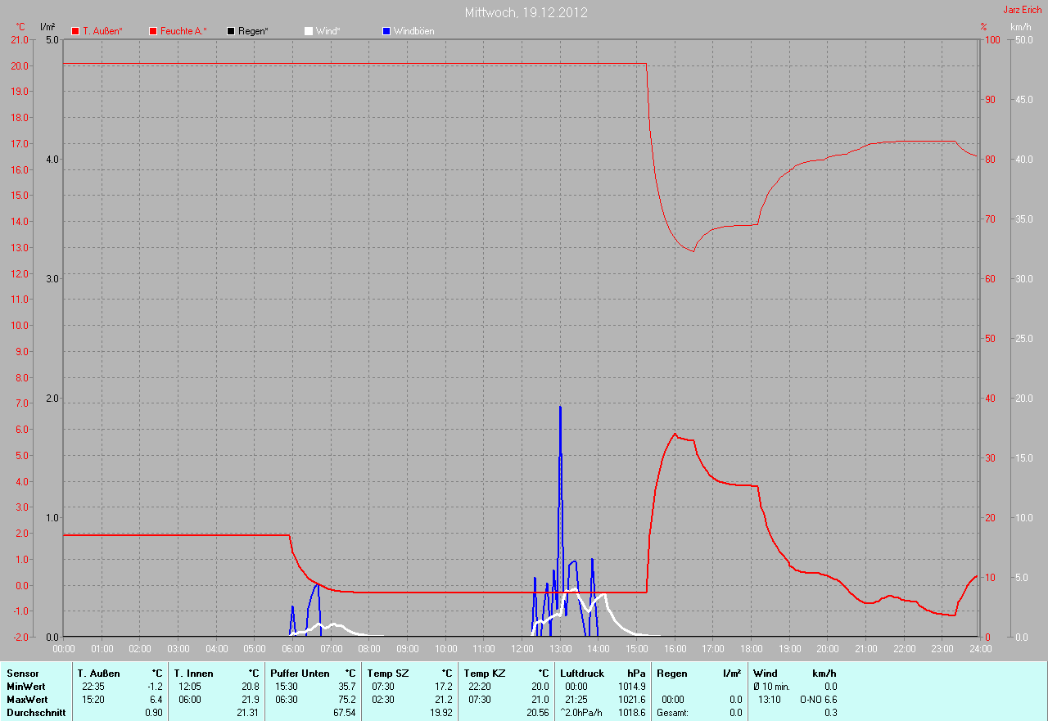
Task: Click the blue Windböen legend swatch
Action: (x=386, y=31)
